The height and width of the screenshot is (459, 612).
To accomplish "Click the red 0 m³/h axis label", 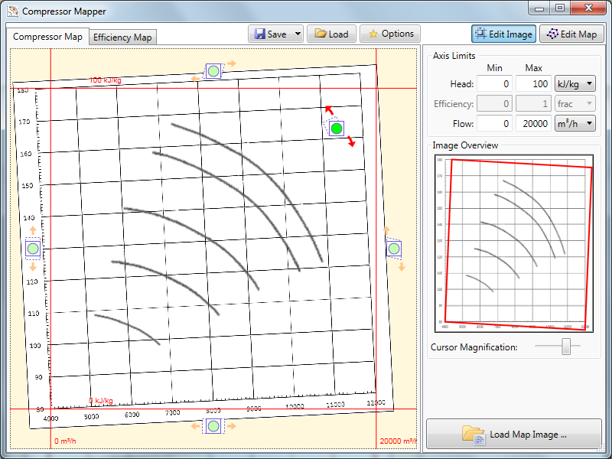I will pyautogui.click(x=65, y=441).
